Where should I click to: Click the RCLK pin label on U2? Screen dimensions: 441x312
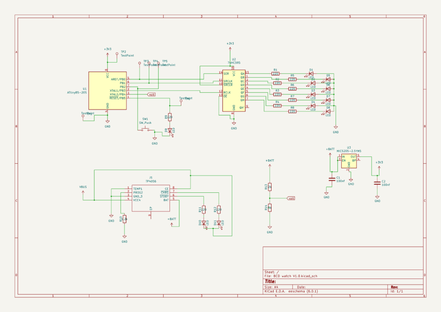[227, 93]
